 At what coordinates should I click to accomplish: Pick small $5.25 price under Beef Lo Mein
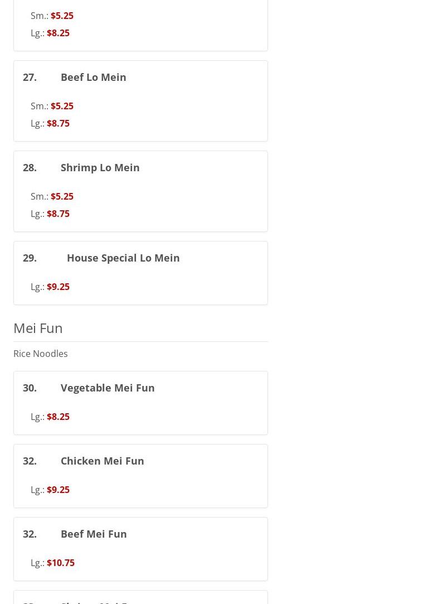click(x=62, y=106)
